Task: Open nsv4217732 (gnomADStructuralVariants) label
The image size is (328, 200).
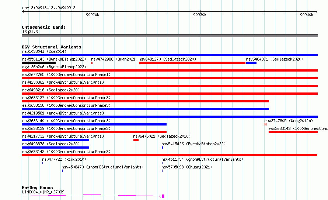Action: (x=63, y=136)
